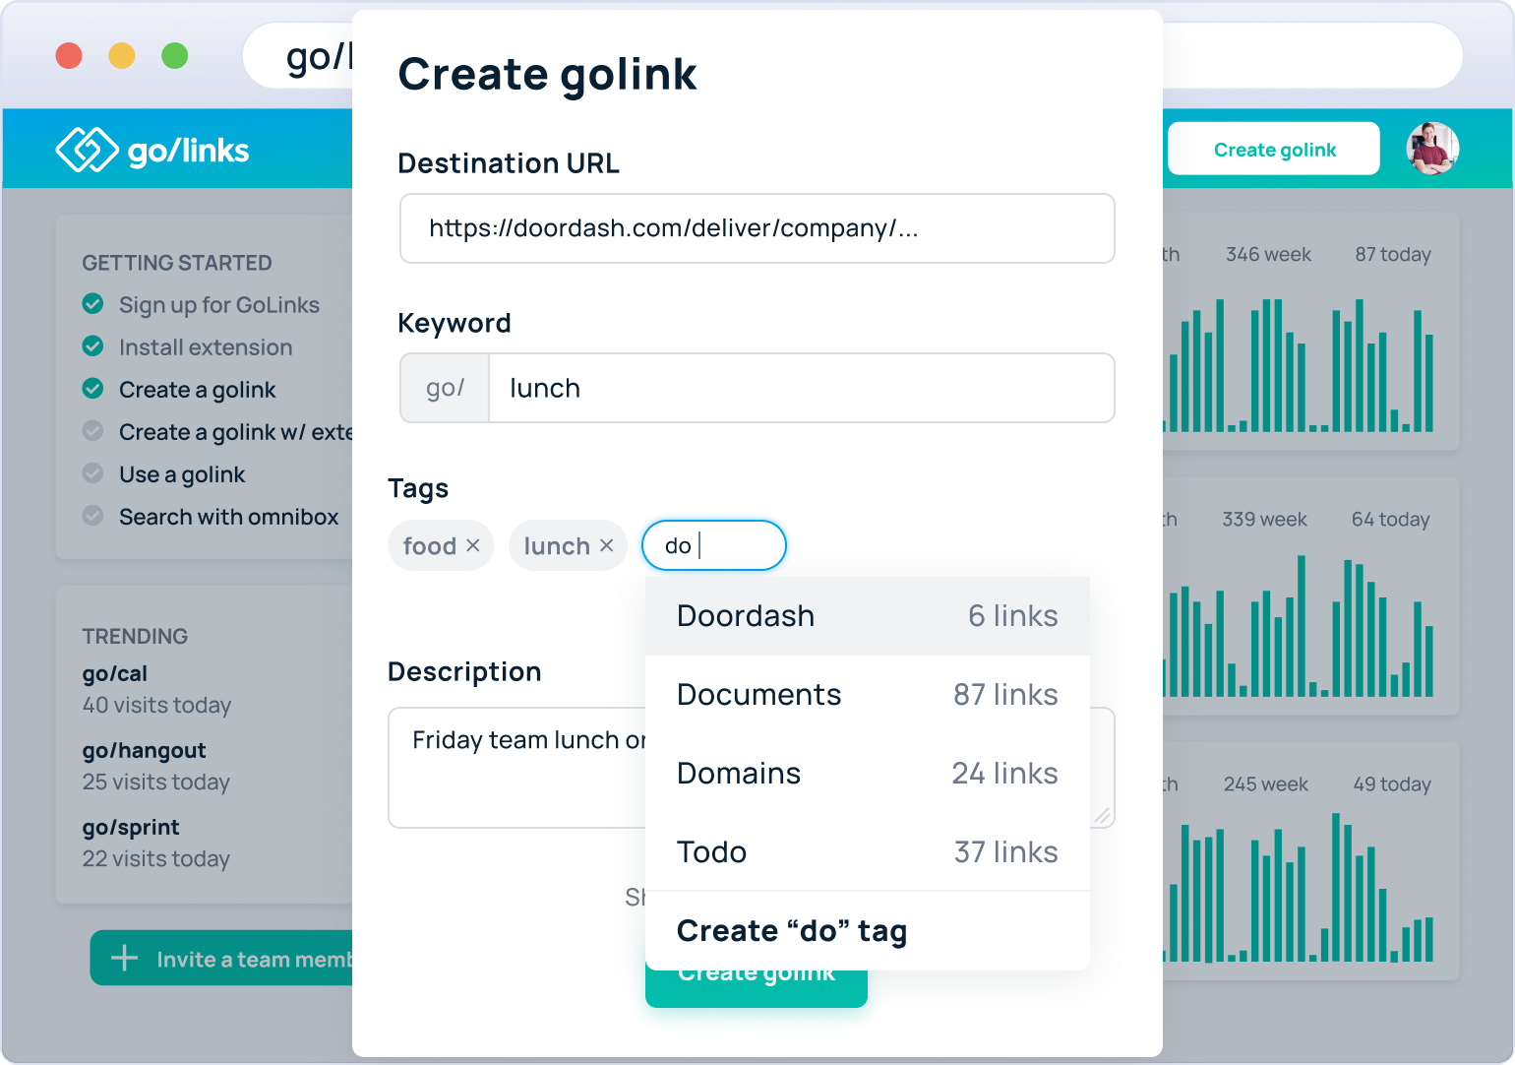Focus the Keyword field containing lunch
The height and width of the screenshot is (1065, 1515).
click(x=800, y=388)
